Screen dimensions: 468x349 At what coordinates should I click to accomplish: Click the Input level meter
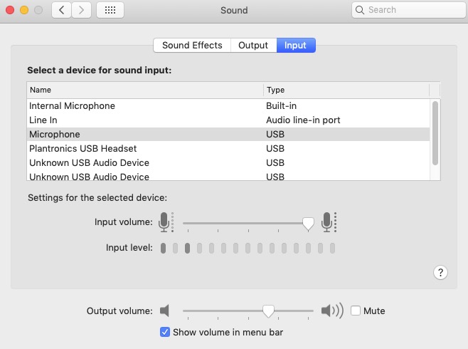(248, 248)
